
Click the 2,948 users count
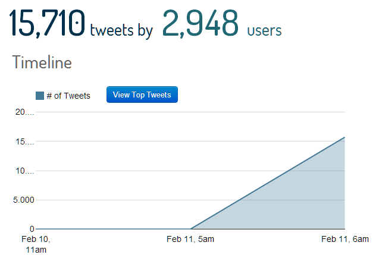(x=201, y=23)
